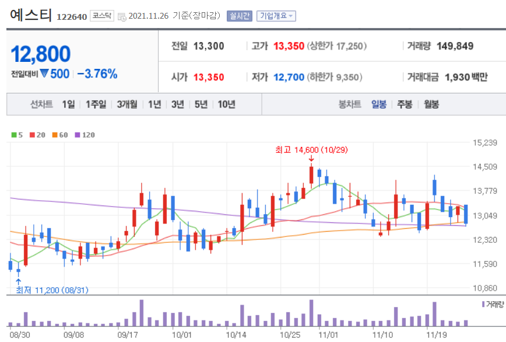Click the 최저 11,200 (08/31) low marker
This screenshot has height=342, width=506.
tap(52, 290)
